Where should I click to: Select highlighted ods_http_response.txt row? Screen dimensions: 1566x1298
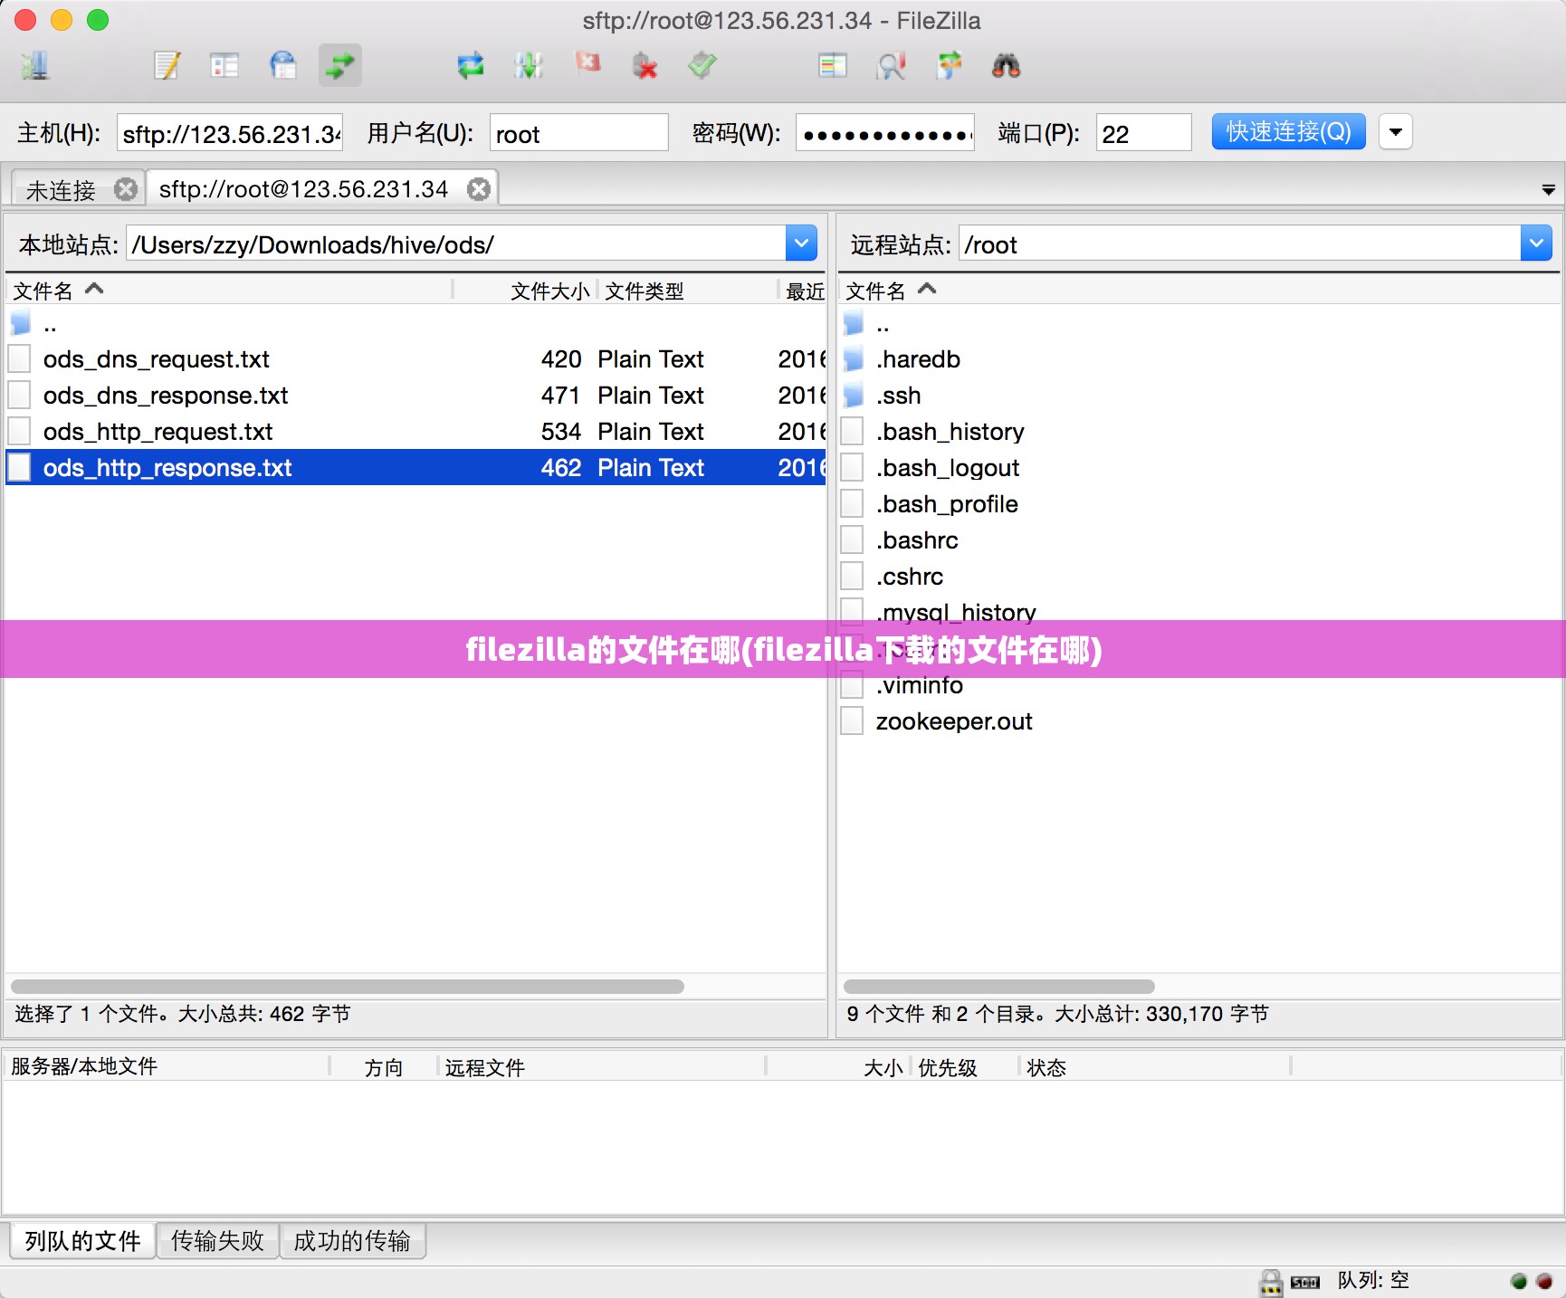click(x=416, y=468)
